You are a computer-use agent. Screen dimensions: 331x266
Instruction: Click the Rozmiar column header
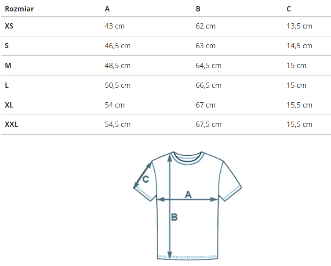pos(19,9)
